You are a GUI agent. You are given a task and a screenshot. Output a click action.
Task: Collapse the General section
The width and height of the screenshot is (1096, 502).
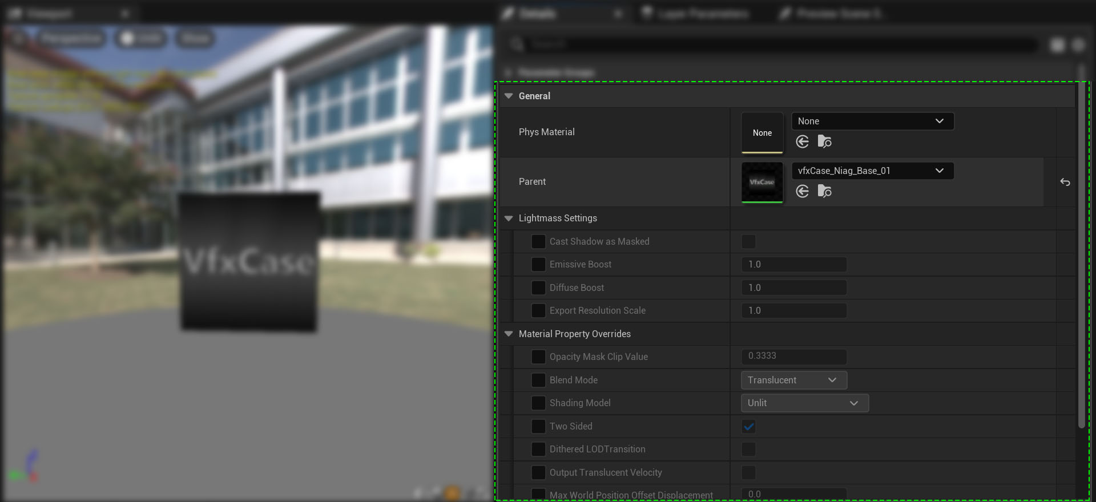[509, 96]
